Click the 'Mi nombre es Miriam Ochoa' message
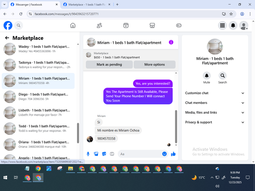 point(118,130)
